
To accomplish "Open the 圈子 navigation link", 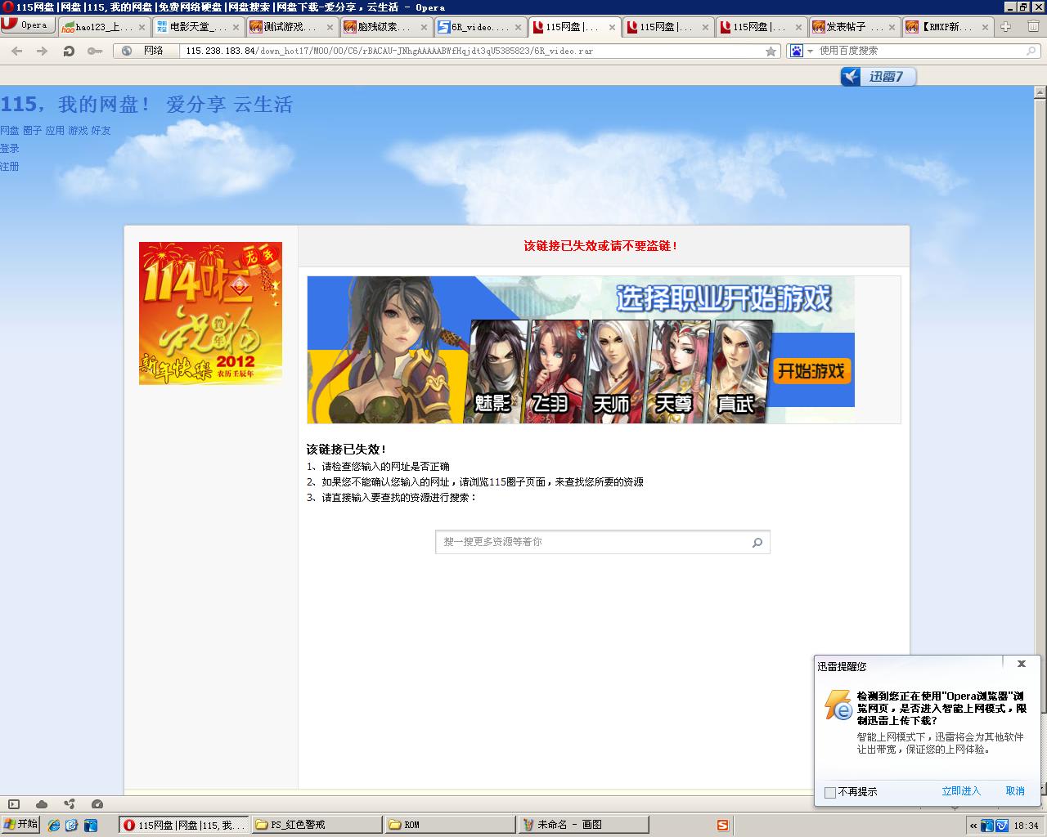I will pos(33,131).
